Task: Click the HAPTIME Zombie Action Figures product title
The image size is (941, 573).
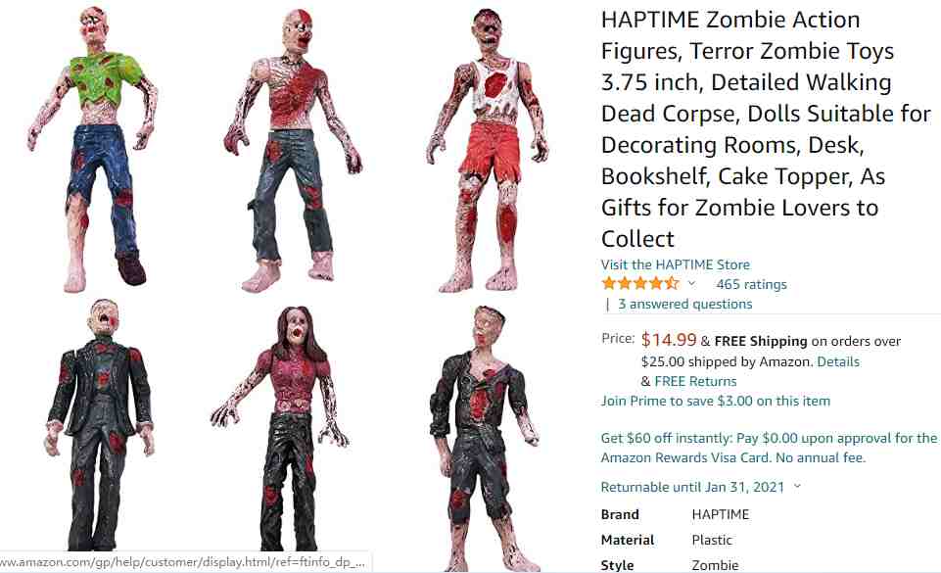Action: 766,129
